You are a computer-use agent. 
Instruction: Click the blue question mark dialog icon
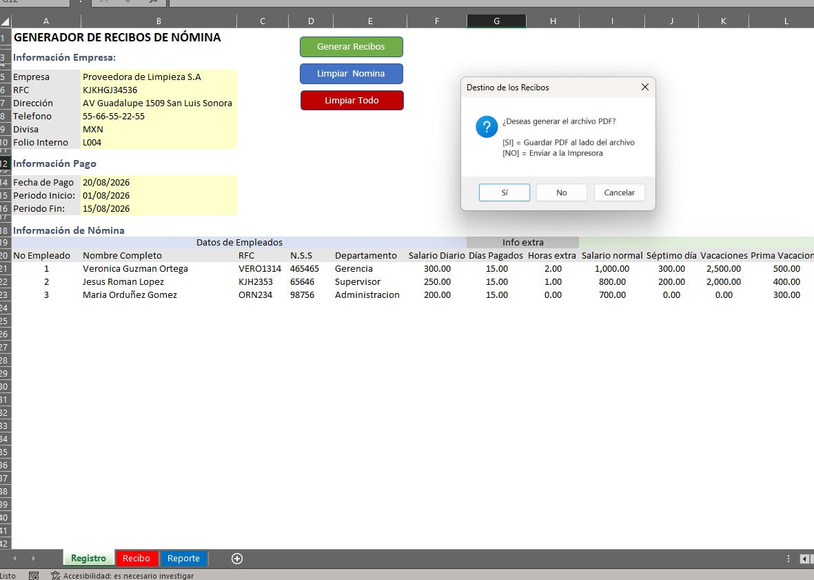tap(487, 127)
